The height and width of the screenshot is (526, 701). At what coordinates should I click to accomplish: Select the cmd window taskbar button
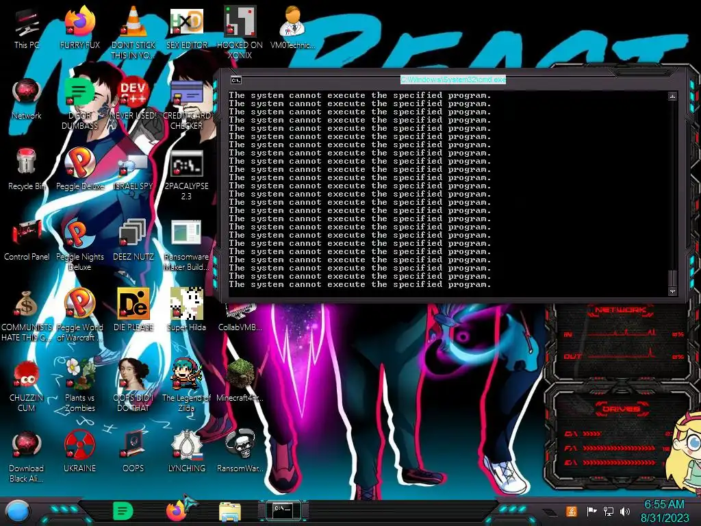(x=283, y=510)
